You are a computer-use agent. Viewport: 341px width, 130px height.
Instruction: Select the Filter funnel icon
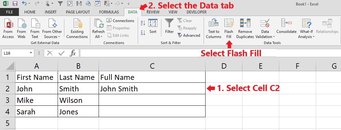(x=169, y=23)
